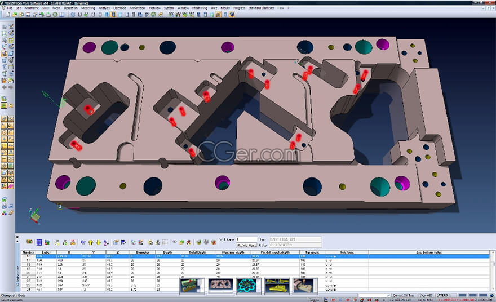Click the red X tool icon in table toolbar
The height and width of the screenshot is (302, 496).
tap(188, 242)
